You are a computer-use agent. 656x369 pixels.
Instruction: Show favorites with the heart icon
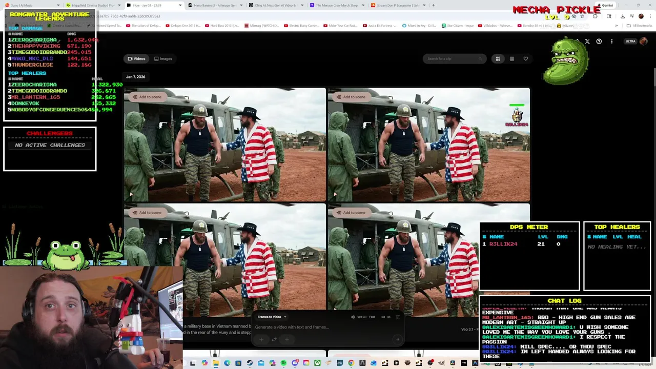click(x=525, y=58)
